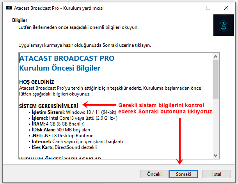Click the HOŞ GELDİNİZ heading
This screenshot has width=238, height=184.
[37, 82]
